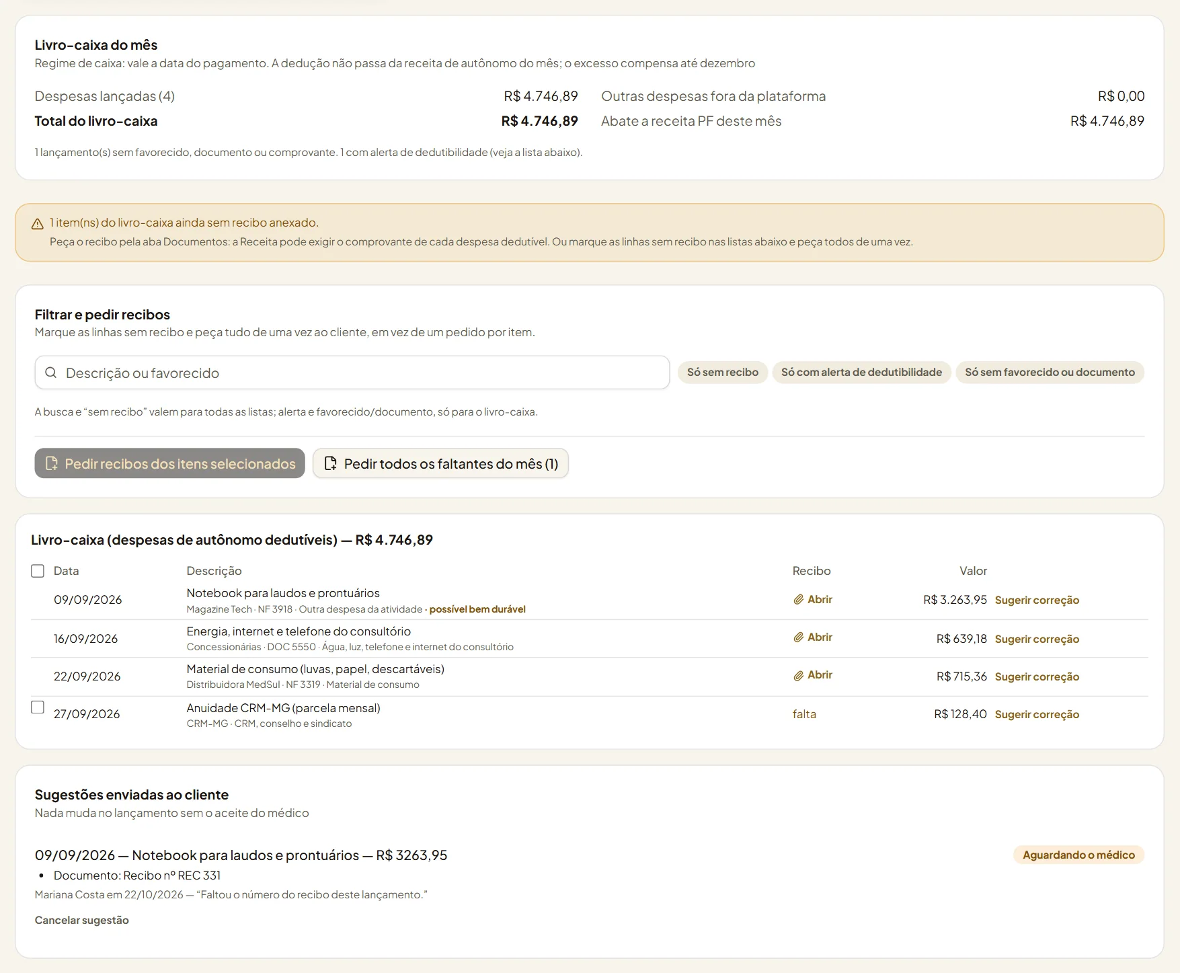The image size is (1180, 973).
Task: Open Abrir receipt for Material de consumo
Action: 813,675
